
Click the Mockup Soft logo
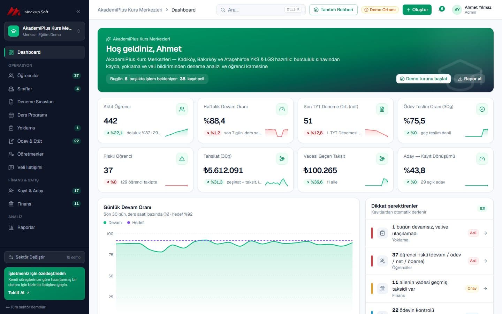click(28, 12)
